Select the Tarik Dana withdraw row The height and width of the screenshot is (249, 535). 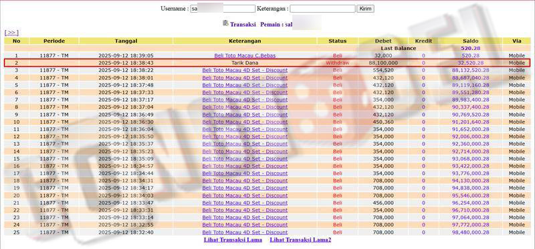267,63
